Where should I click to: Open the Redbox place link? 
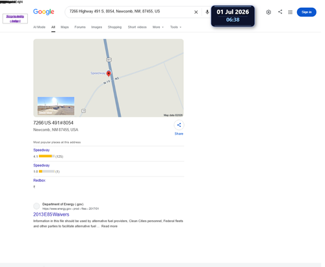click(x=39, y=181)
